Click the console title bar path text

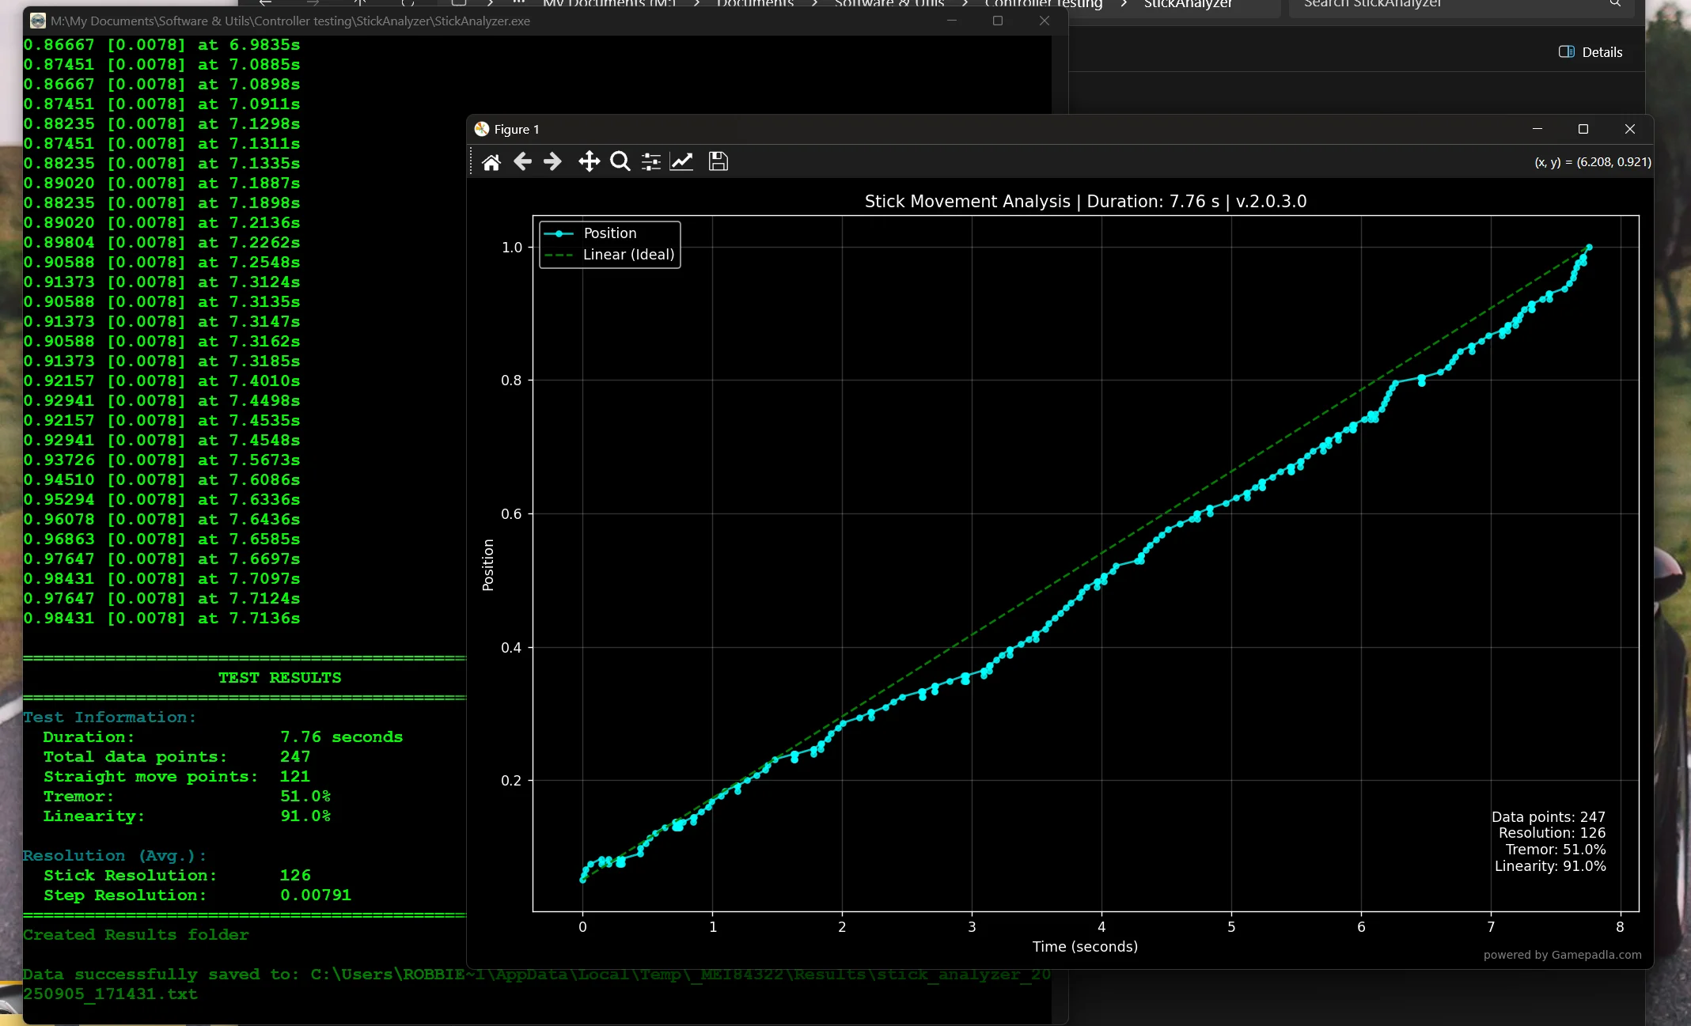[x=290, y=21]
